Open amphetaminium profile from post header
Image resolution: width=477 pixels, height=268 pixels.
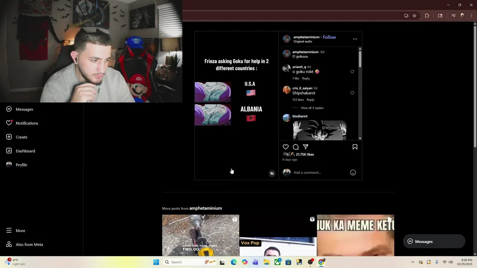coord(306,37)
